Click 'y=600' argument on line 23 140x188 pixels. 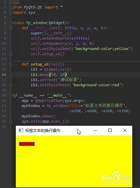click(91, 111)
